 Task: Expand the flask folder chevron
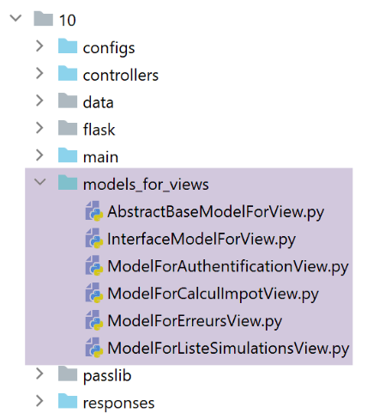[39, 128]
